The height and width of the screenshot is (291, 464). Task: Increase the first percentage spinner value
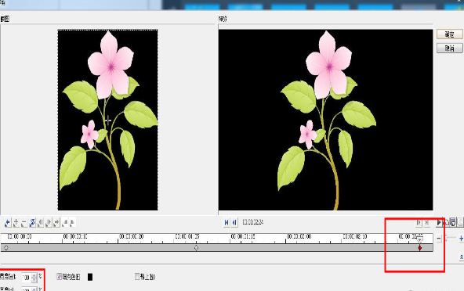click(34, 275)
